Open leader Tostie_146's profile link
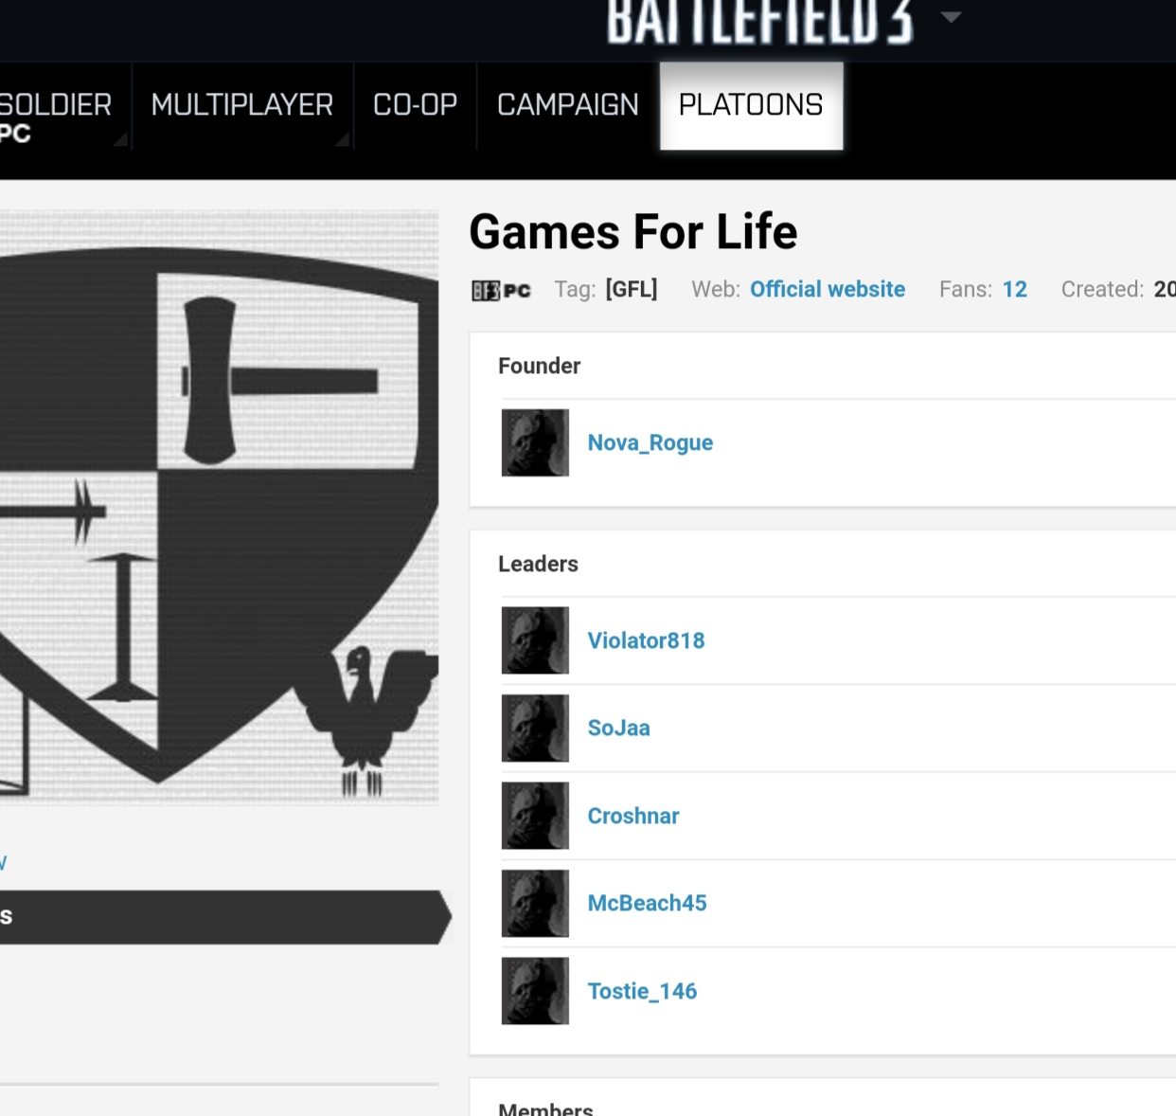 pos(642,991)
